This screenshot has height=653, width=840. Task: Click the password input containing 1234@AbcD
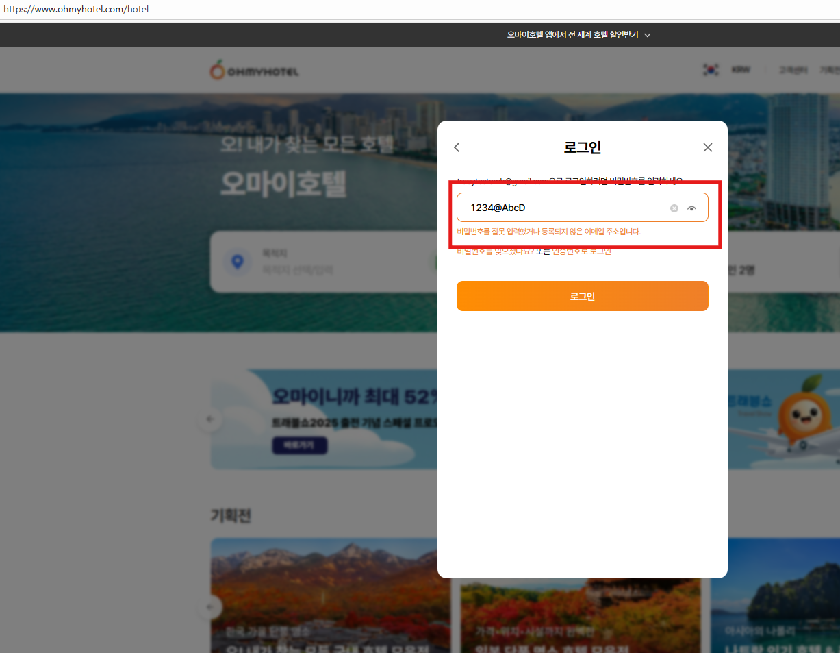(x=583, y=208)
